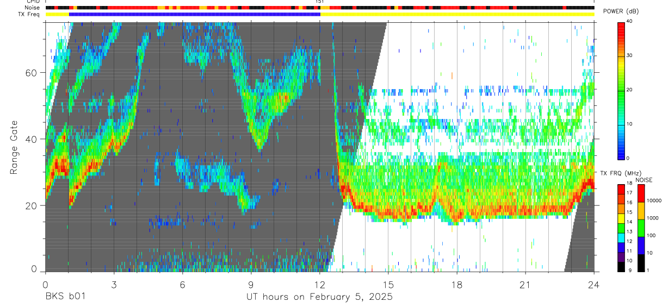Click the orange segment of the NOISE color bar

641,211
